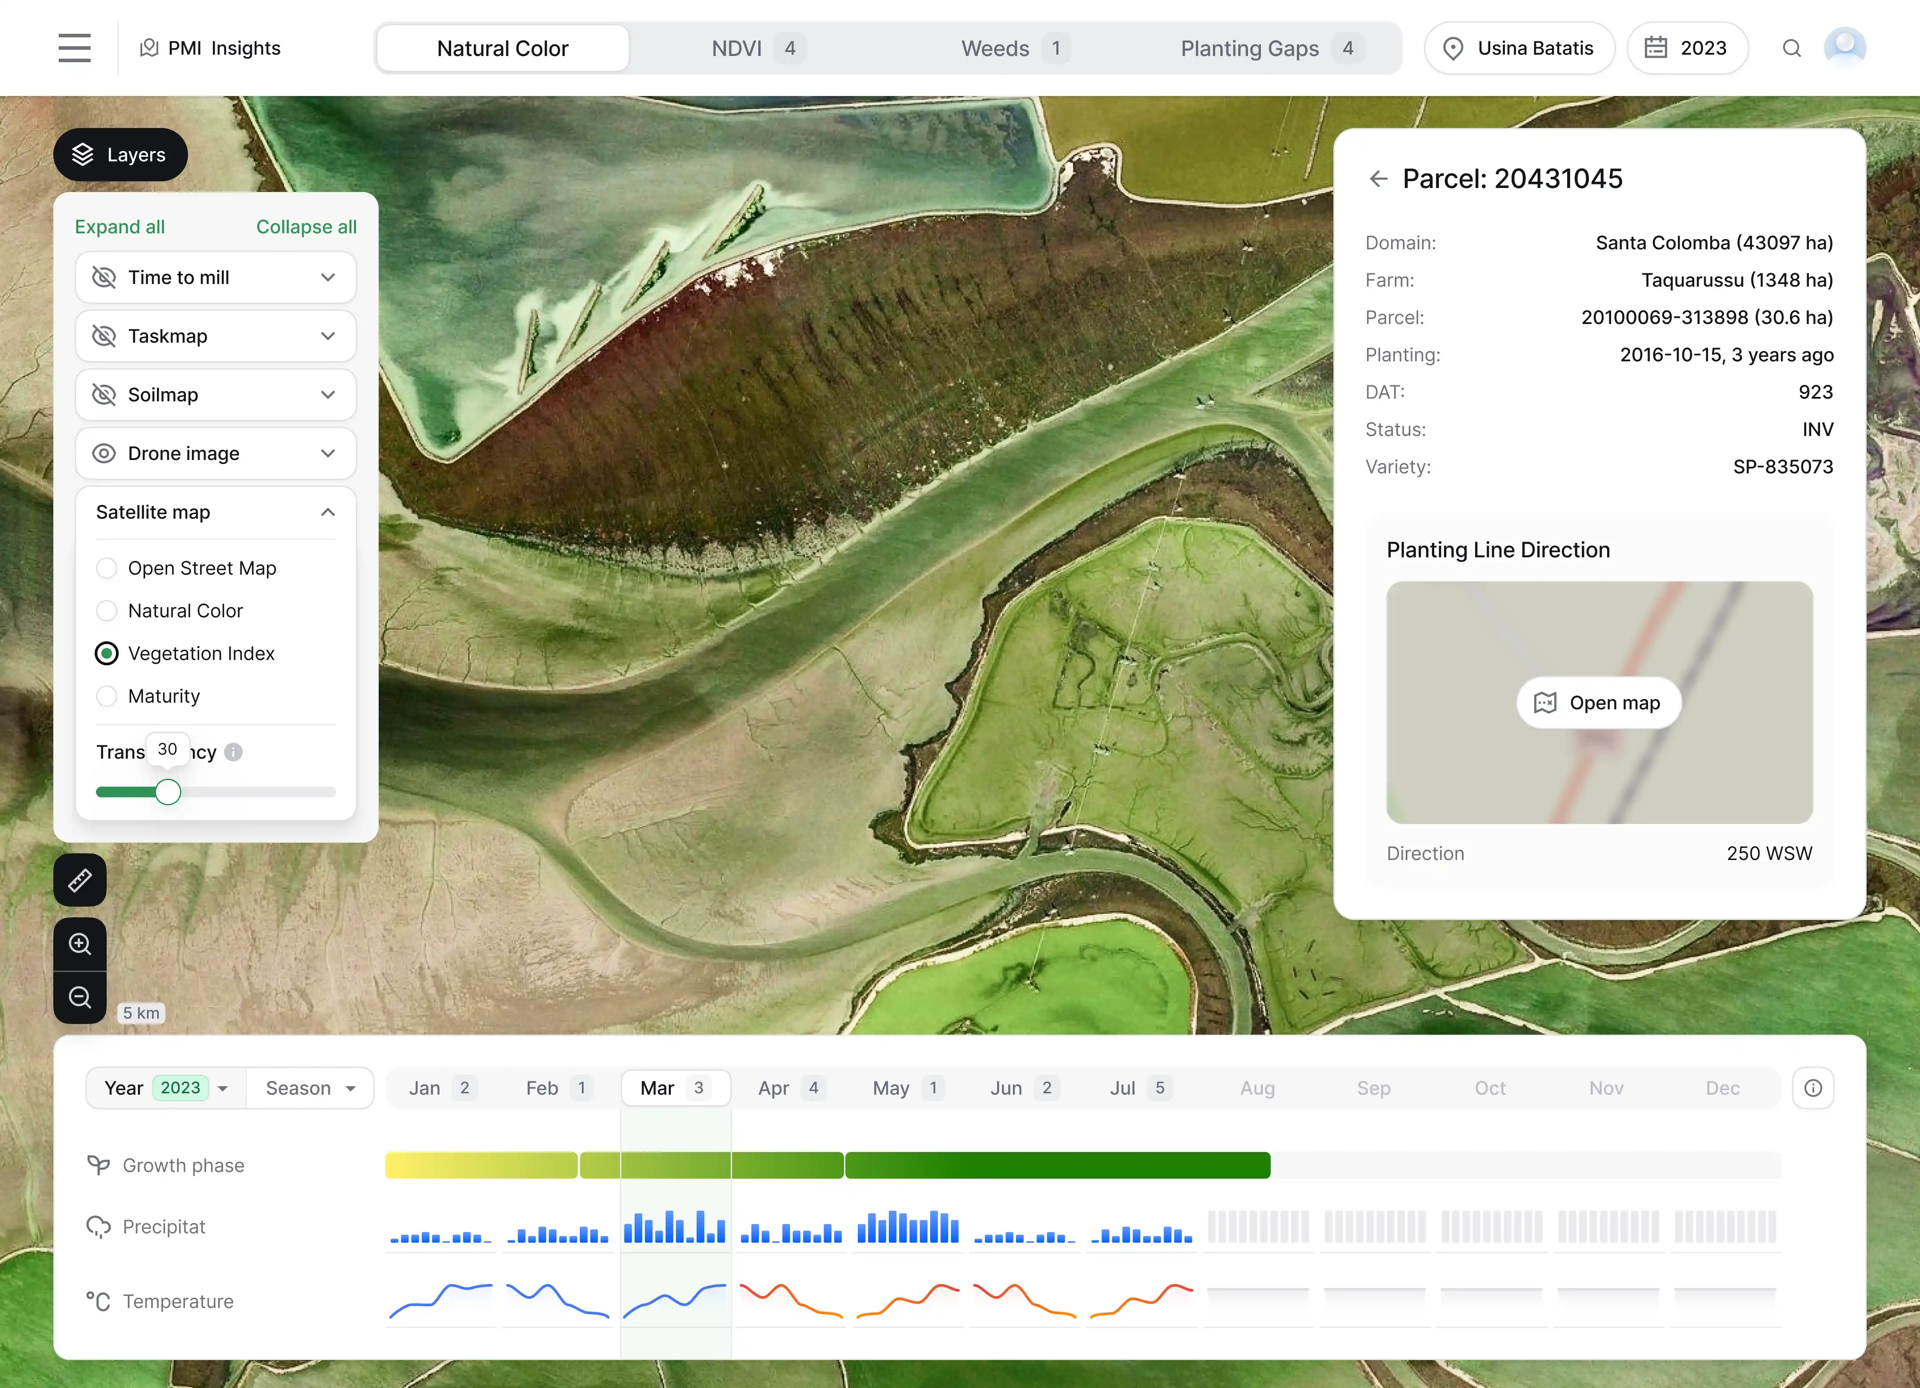Click the zoom in map control
1920x1388 pixels.
click(79, 944)
